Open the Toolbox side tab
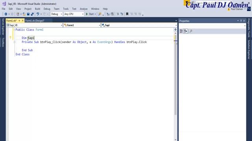This screenshot has width=252, height=141. click(3, 42)
